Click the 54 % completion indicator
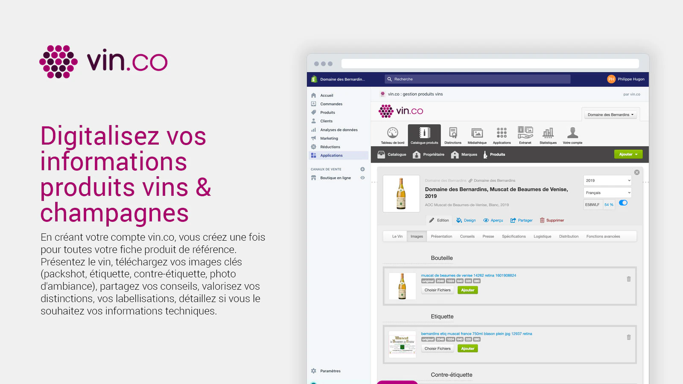The width and height of the screenshot is (683, 384). [x=609, y=205]
